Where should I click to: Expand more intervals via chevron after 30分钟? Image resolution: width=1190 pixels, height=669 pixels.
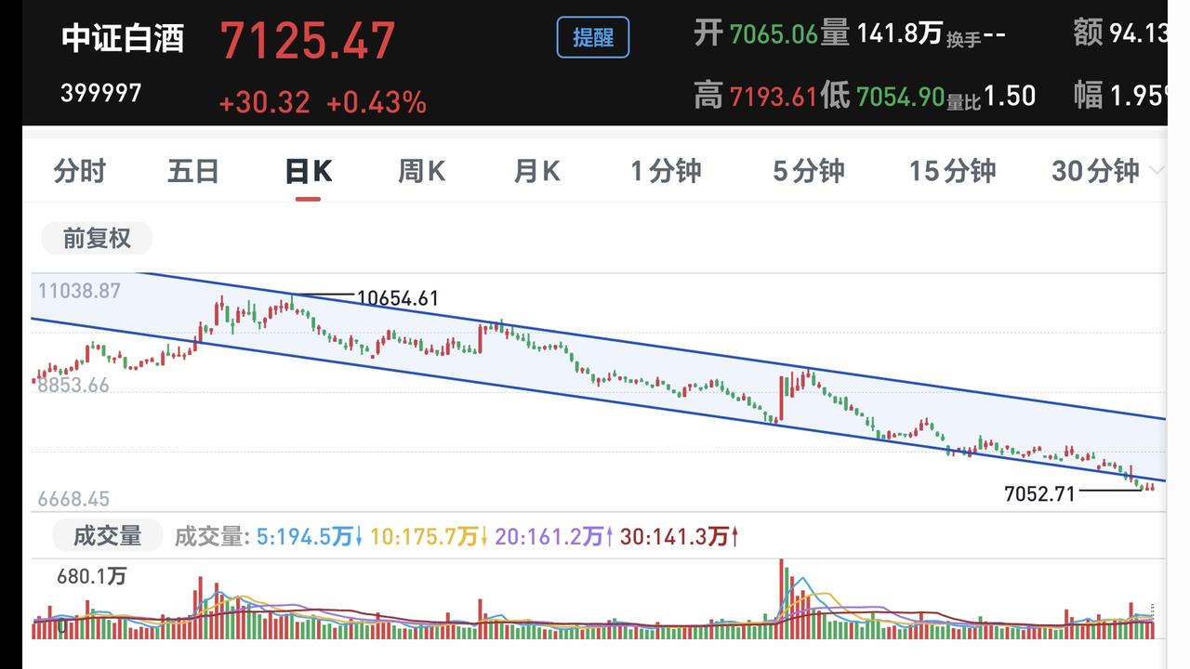[x=1157, y=171]
